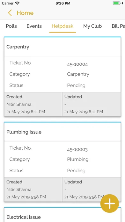The width and height of the screenshot is (125, 222).
Task: Open the Bill Pay tab
Action: click(x=118, y=26)
